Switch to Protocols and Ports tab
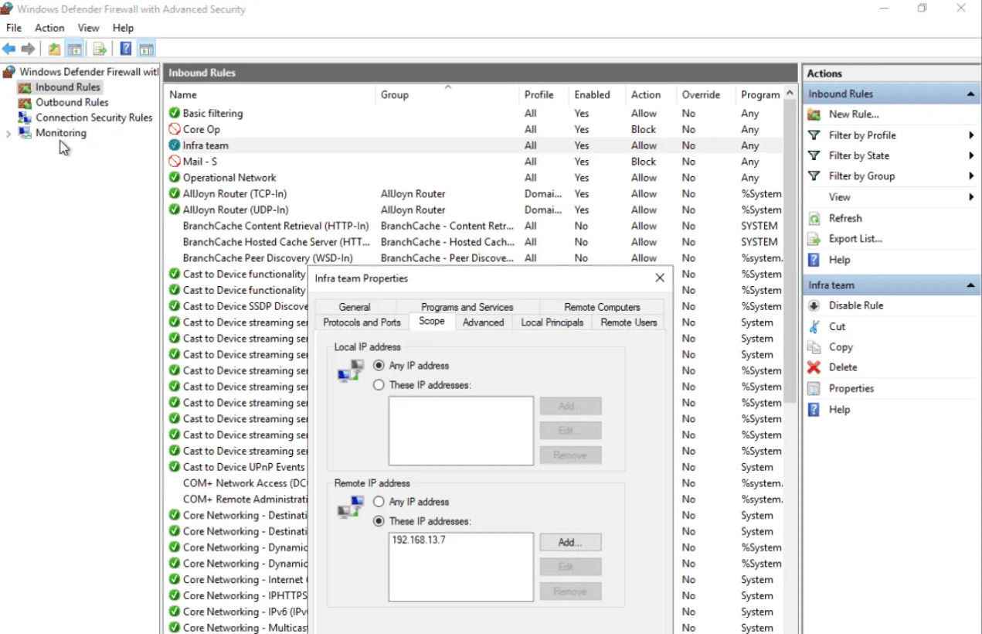982x634 pixels. pos(362,322)
